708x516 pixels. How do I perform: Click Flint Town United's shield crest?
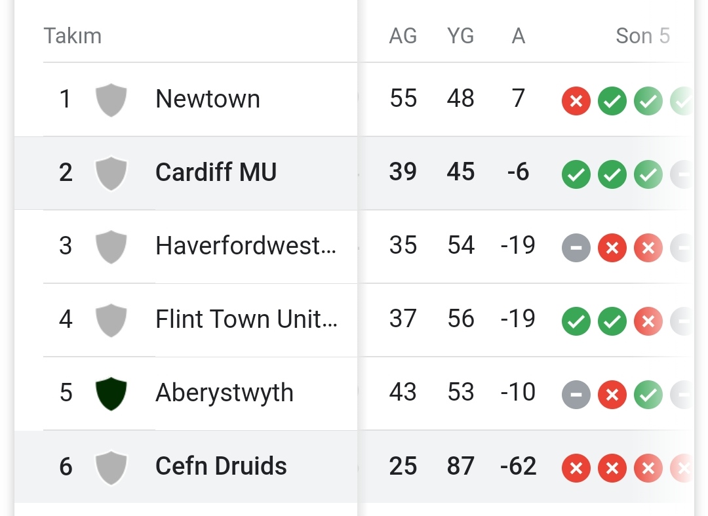pos(111,321)
